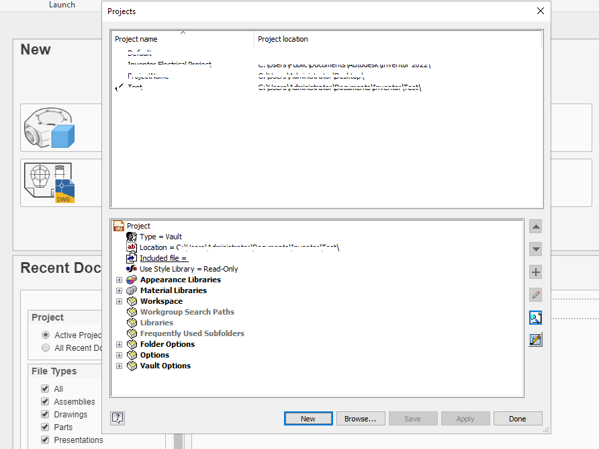The height and width of the screenshot is (449, 599).
Task: Click the move up arrow button
Action: pyautogui.click(x=536, y=227)
